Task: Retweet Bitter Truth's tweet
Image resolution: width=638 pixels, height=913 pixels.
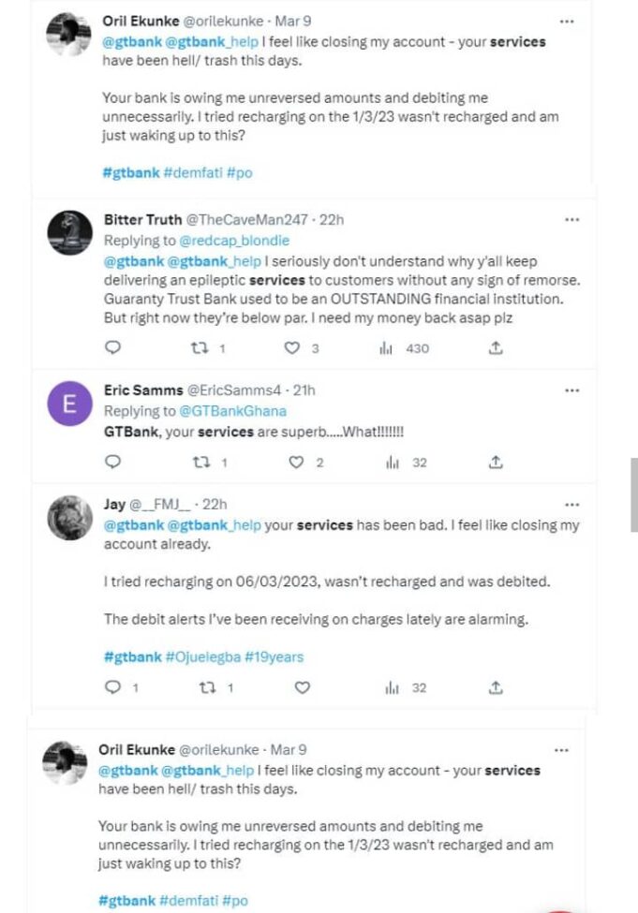Action: tap(200, 348)
